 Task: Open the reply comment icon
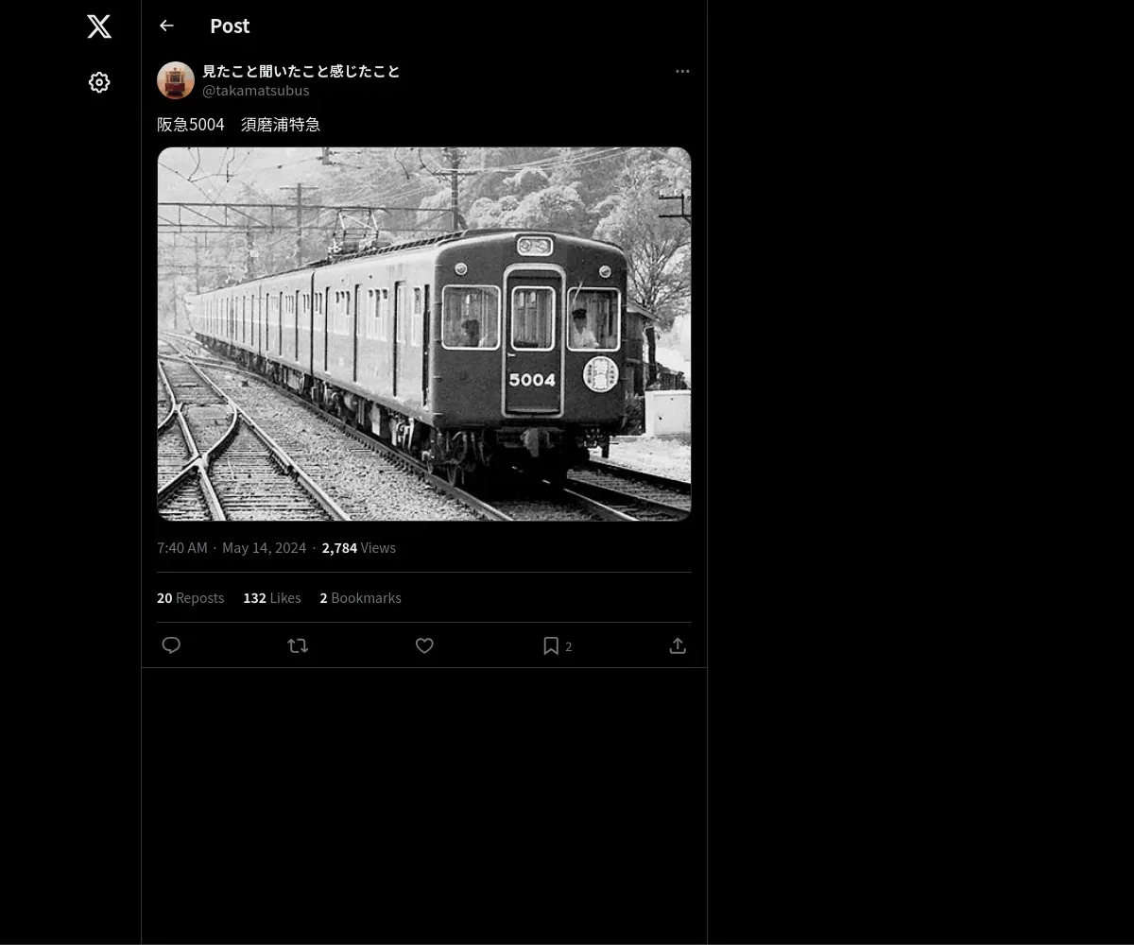[171, 645]
